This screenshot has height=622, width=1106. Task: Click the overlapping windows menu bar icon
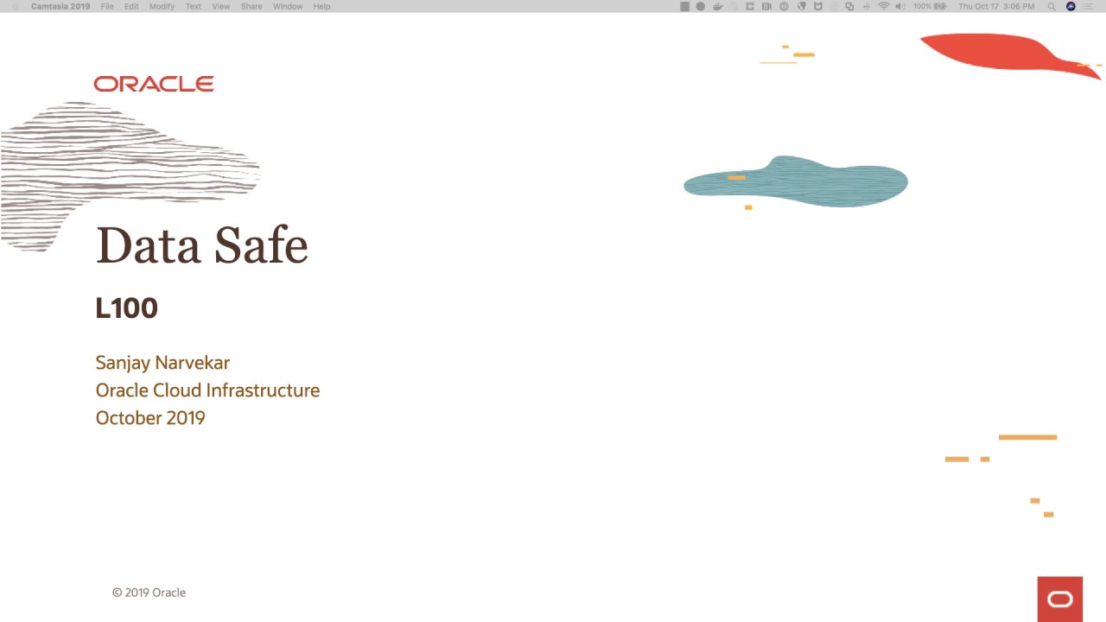[849, 6]
